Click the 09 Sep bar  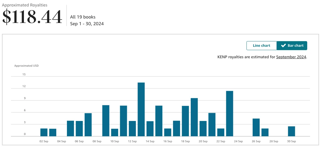[x=106, y=121]
